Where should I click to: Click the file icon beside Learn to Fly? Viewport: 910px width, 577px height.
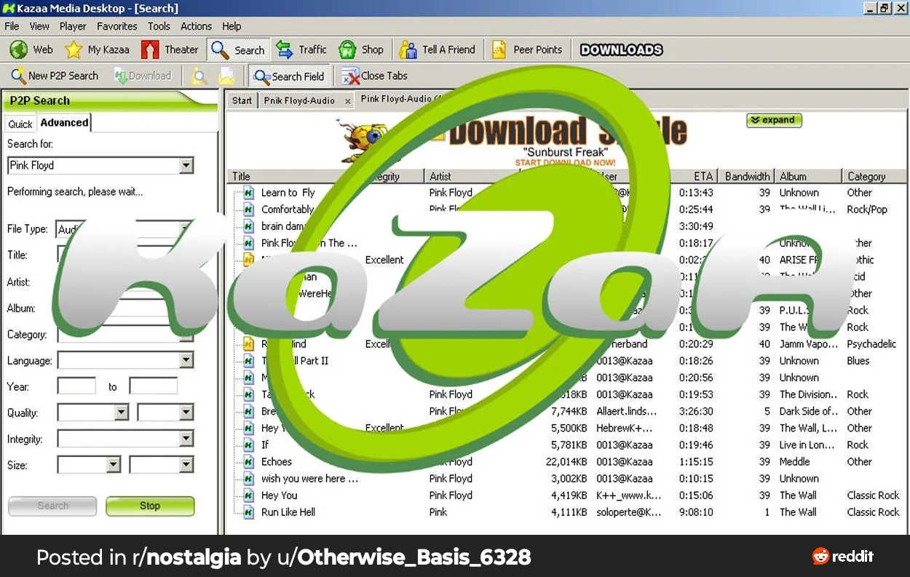point(248,193)
